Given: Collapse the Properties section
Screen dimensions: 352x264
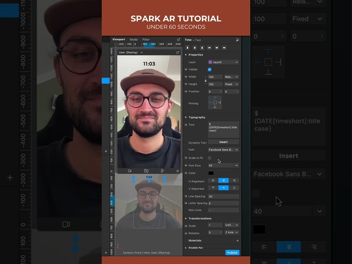Looking at the screenshot, I should click(186, 55).
